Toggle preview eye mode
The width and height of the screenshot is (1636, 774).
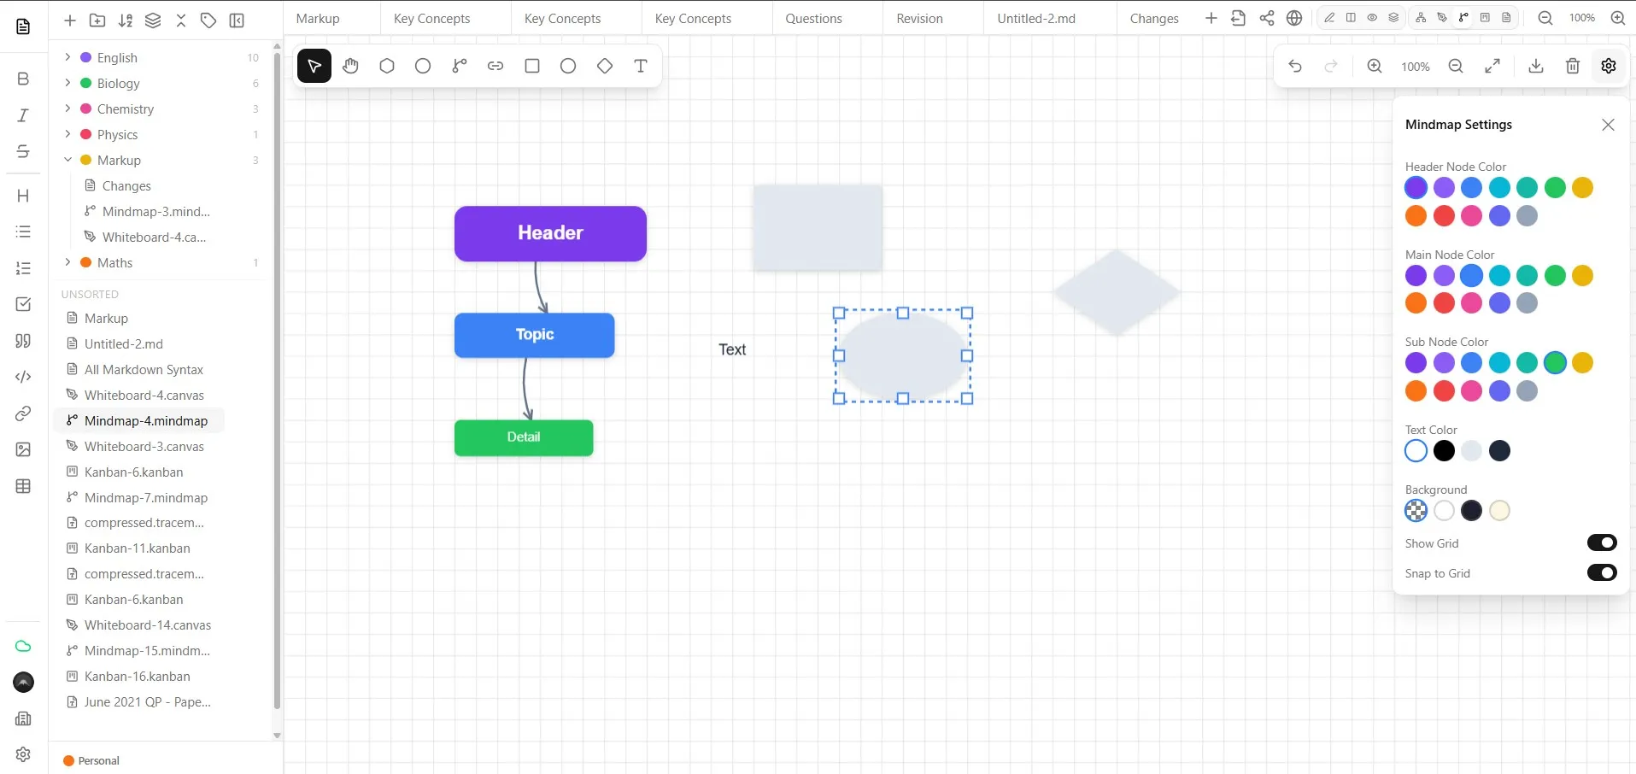coord(1372,17)
